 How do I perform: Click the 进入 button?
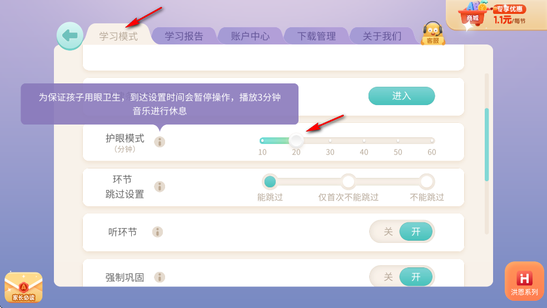pos(401,96)
